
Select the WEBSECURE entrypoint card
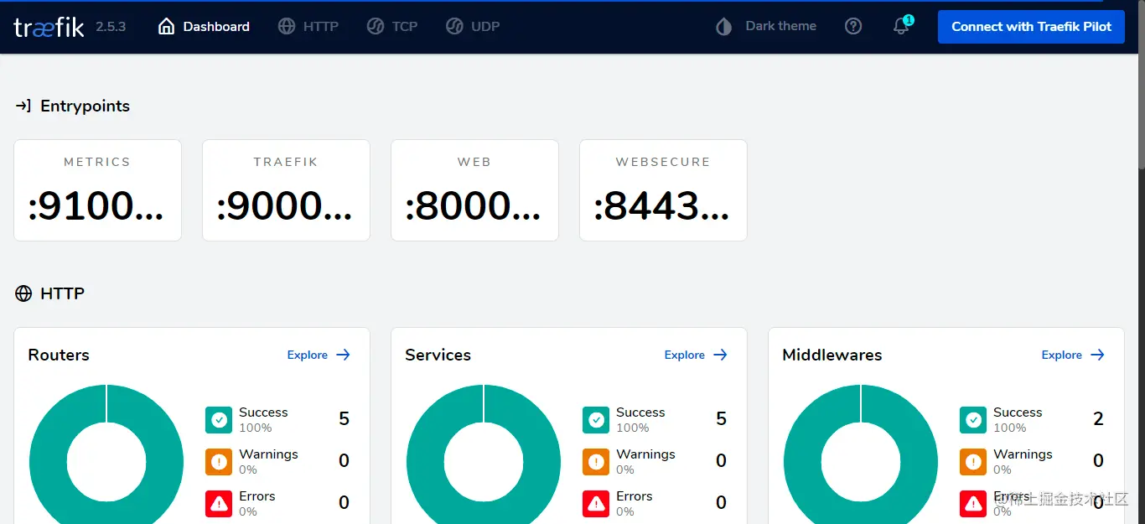(x=663, y=190)
